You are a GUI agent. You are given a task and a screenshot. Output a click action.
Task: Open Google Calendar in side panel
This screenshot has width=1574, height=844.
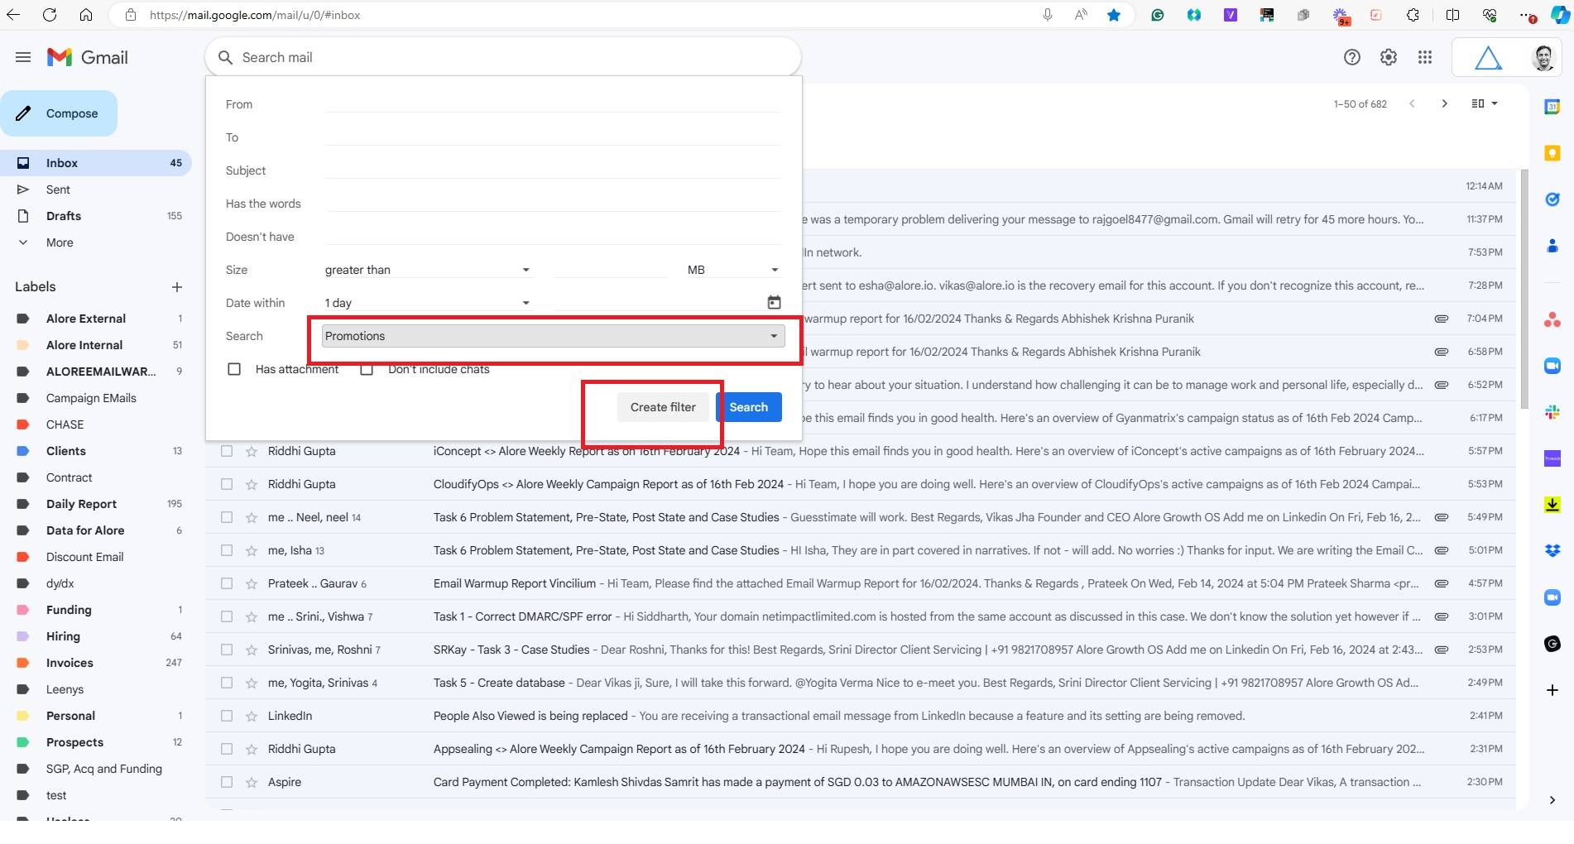pyautogui.click(x=1552, y=107)
